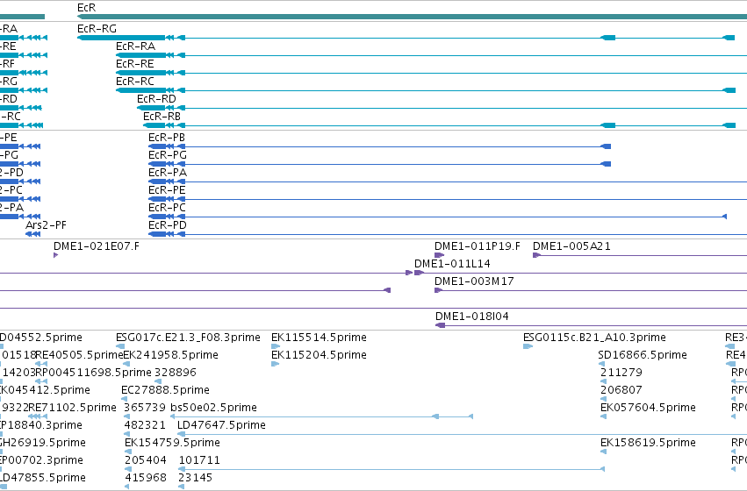Choose the EcR-RE transcript label

135,64
